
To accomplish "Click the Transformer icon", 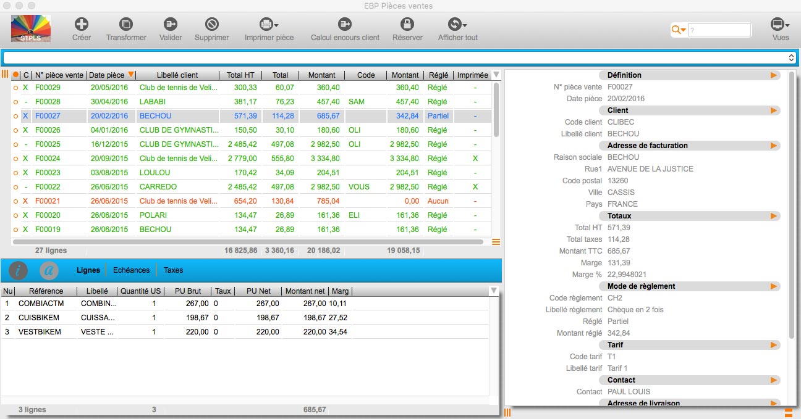I will [126, 25].
